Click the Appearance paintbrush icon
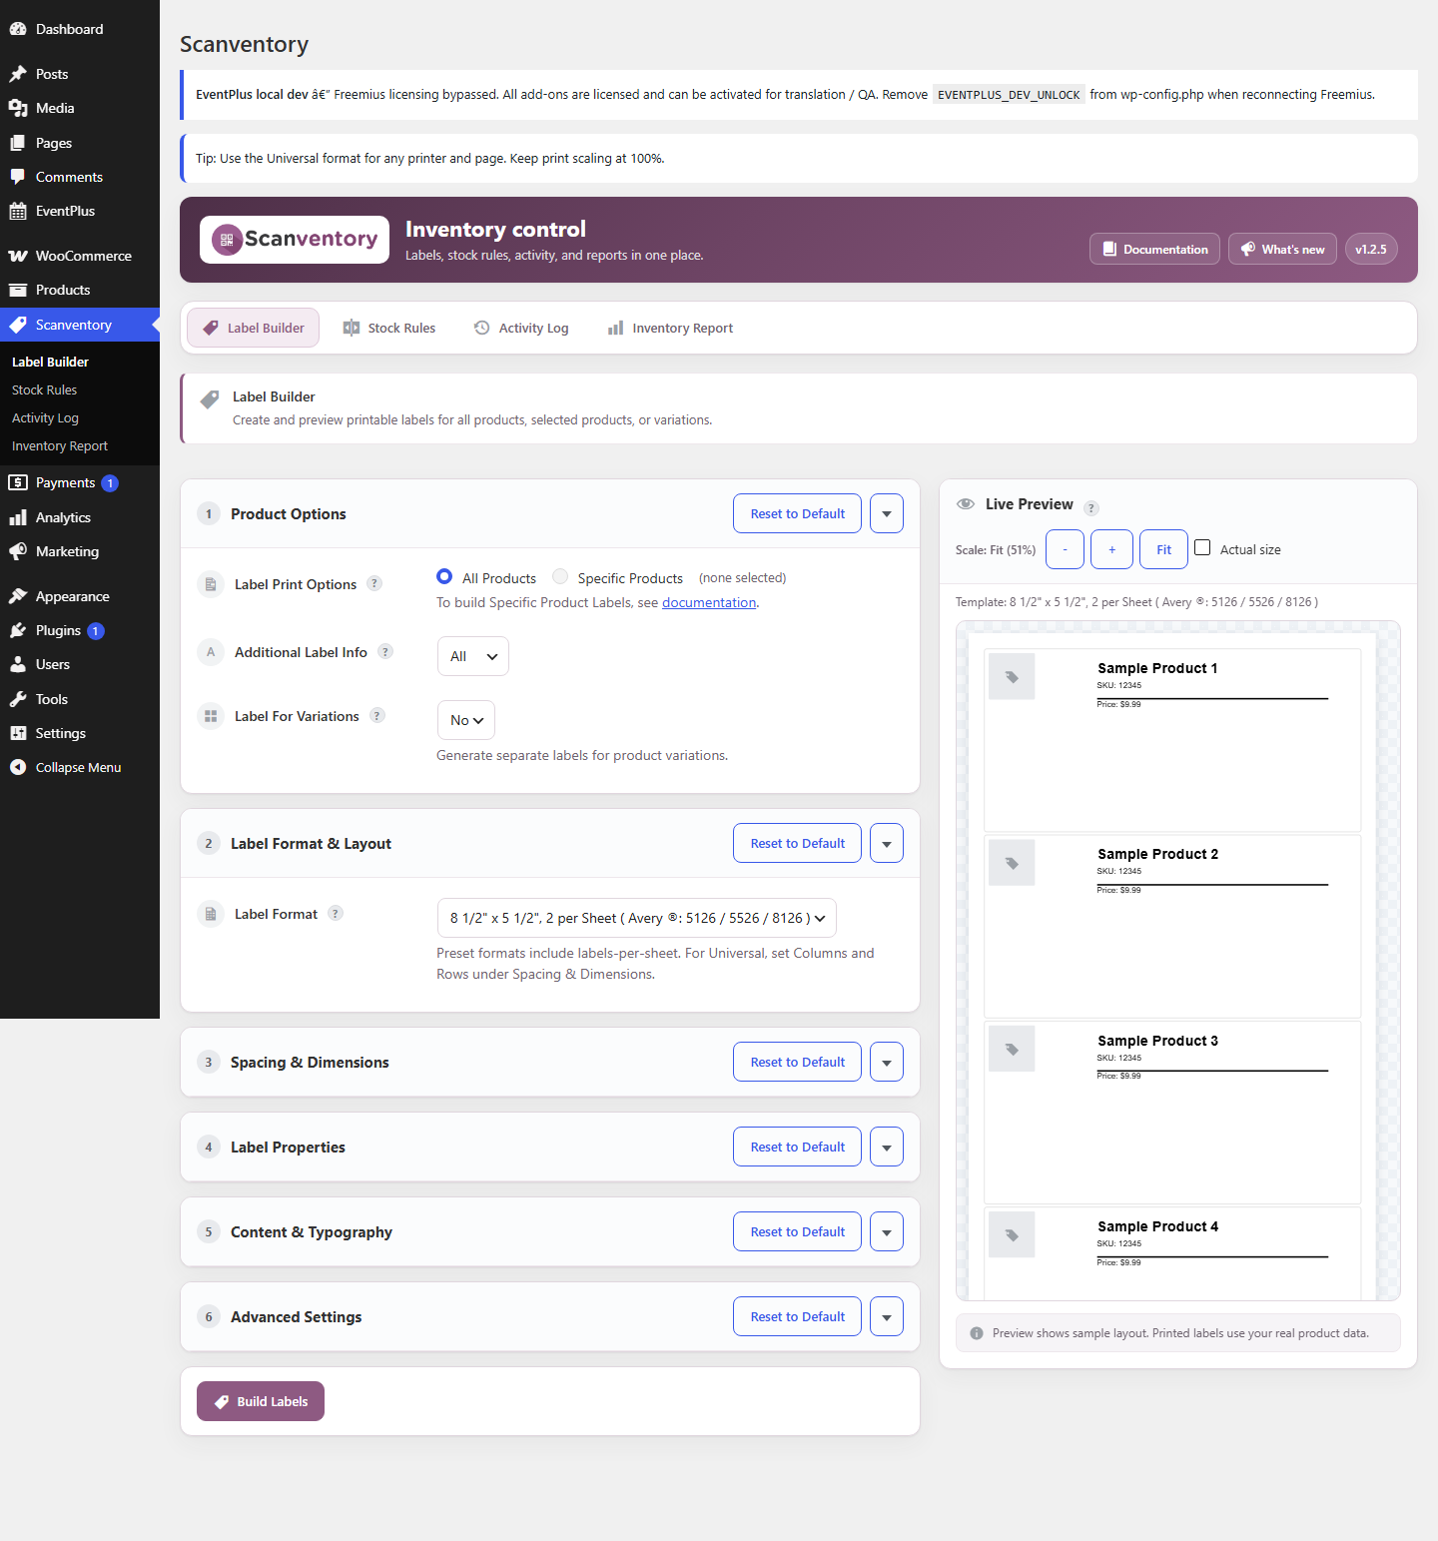 (18, 596)
